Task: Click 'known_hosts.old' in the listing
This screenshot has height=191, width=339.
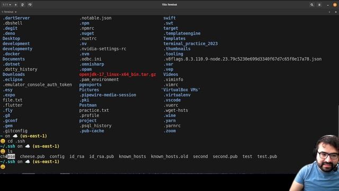Action: point(169,157)
